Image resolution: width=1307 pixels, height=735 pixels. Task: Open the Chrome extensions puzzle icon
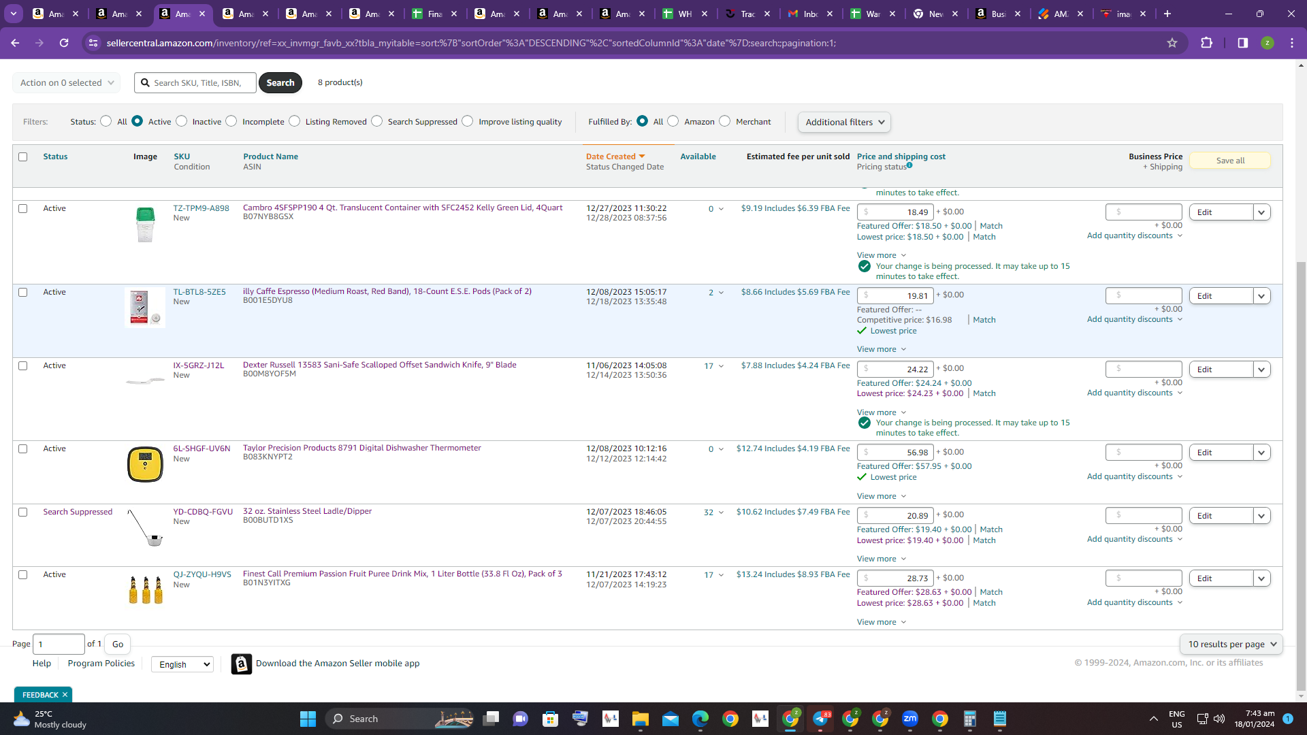1207,43
